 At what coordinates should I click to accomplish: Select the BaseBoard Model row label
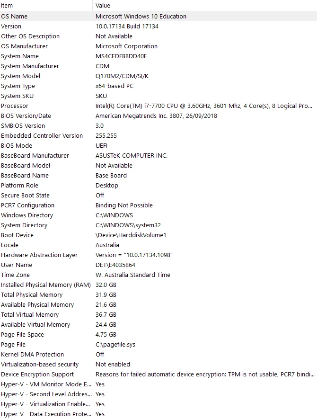(x=26, y=165)
